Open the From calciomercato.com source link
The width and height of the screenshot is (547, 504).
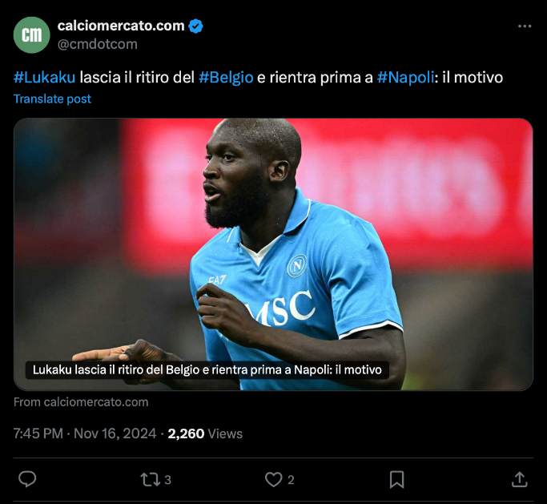tap(81, 402)
